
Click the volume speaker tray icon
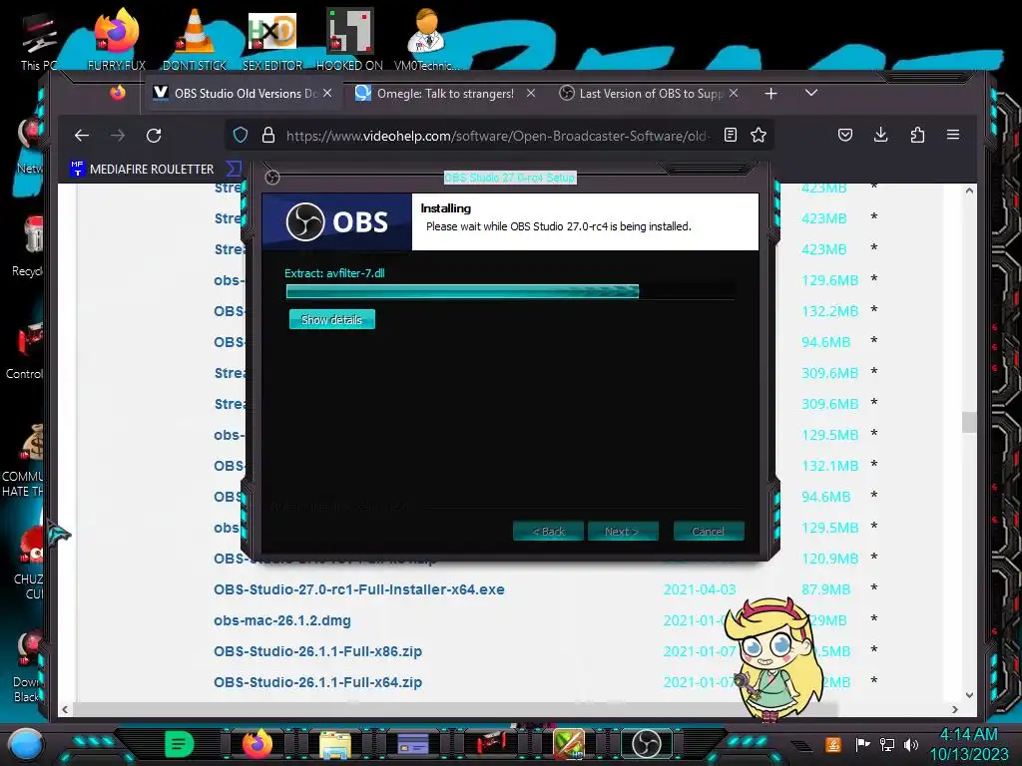(911, 744)
